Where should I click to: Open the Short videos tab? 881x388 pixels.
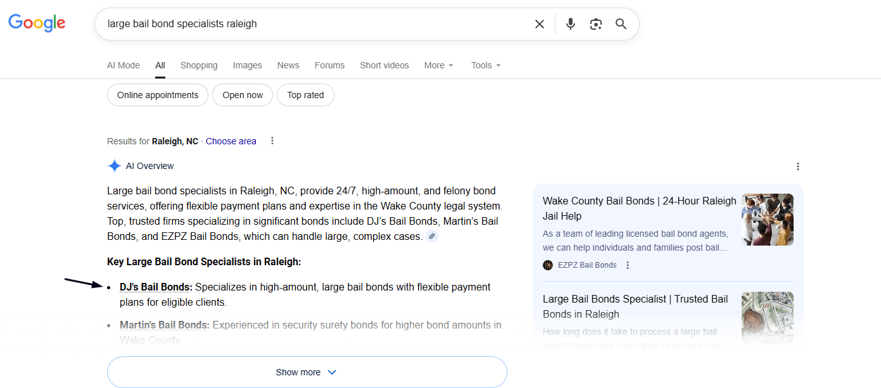click(x=384, y=65)
